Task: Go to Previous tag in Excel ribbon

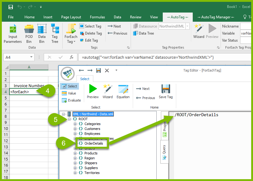Action: 117,33
